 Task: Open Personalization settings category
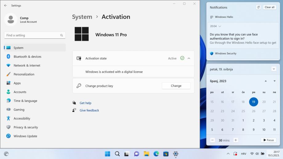coord(24,74)
